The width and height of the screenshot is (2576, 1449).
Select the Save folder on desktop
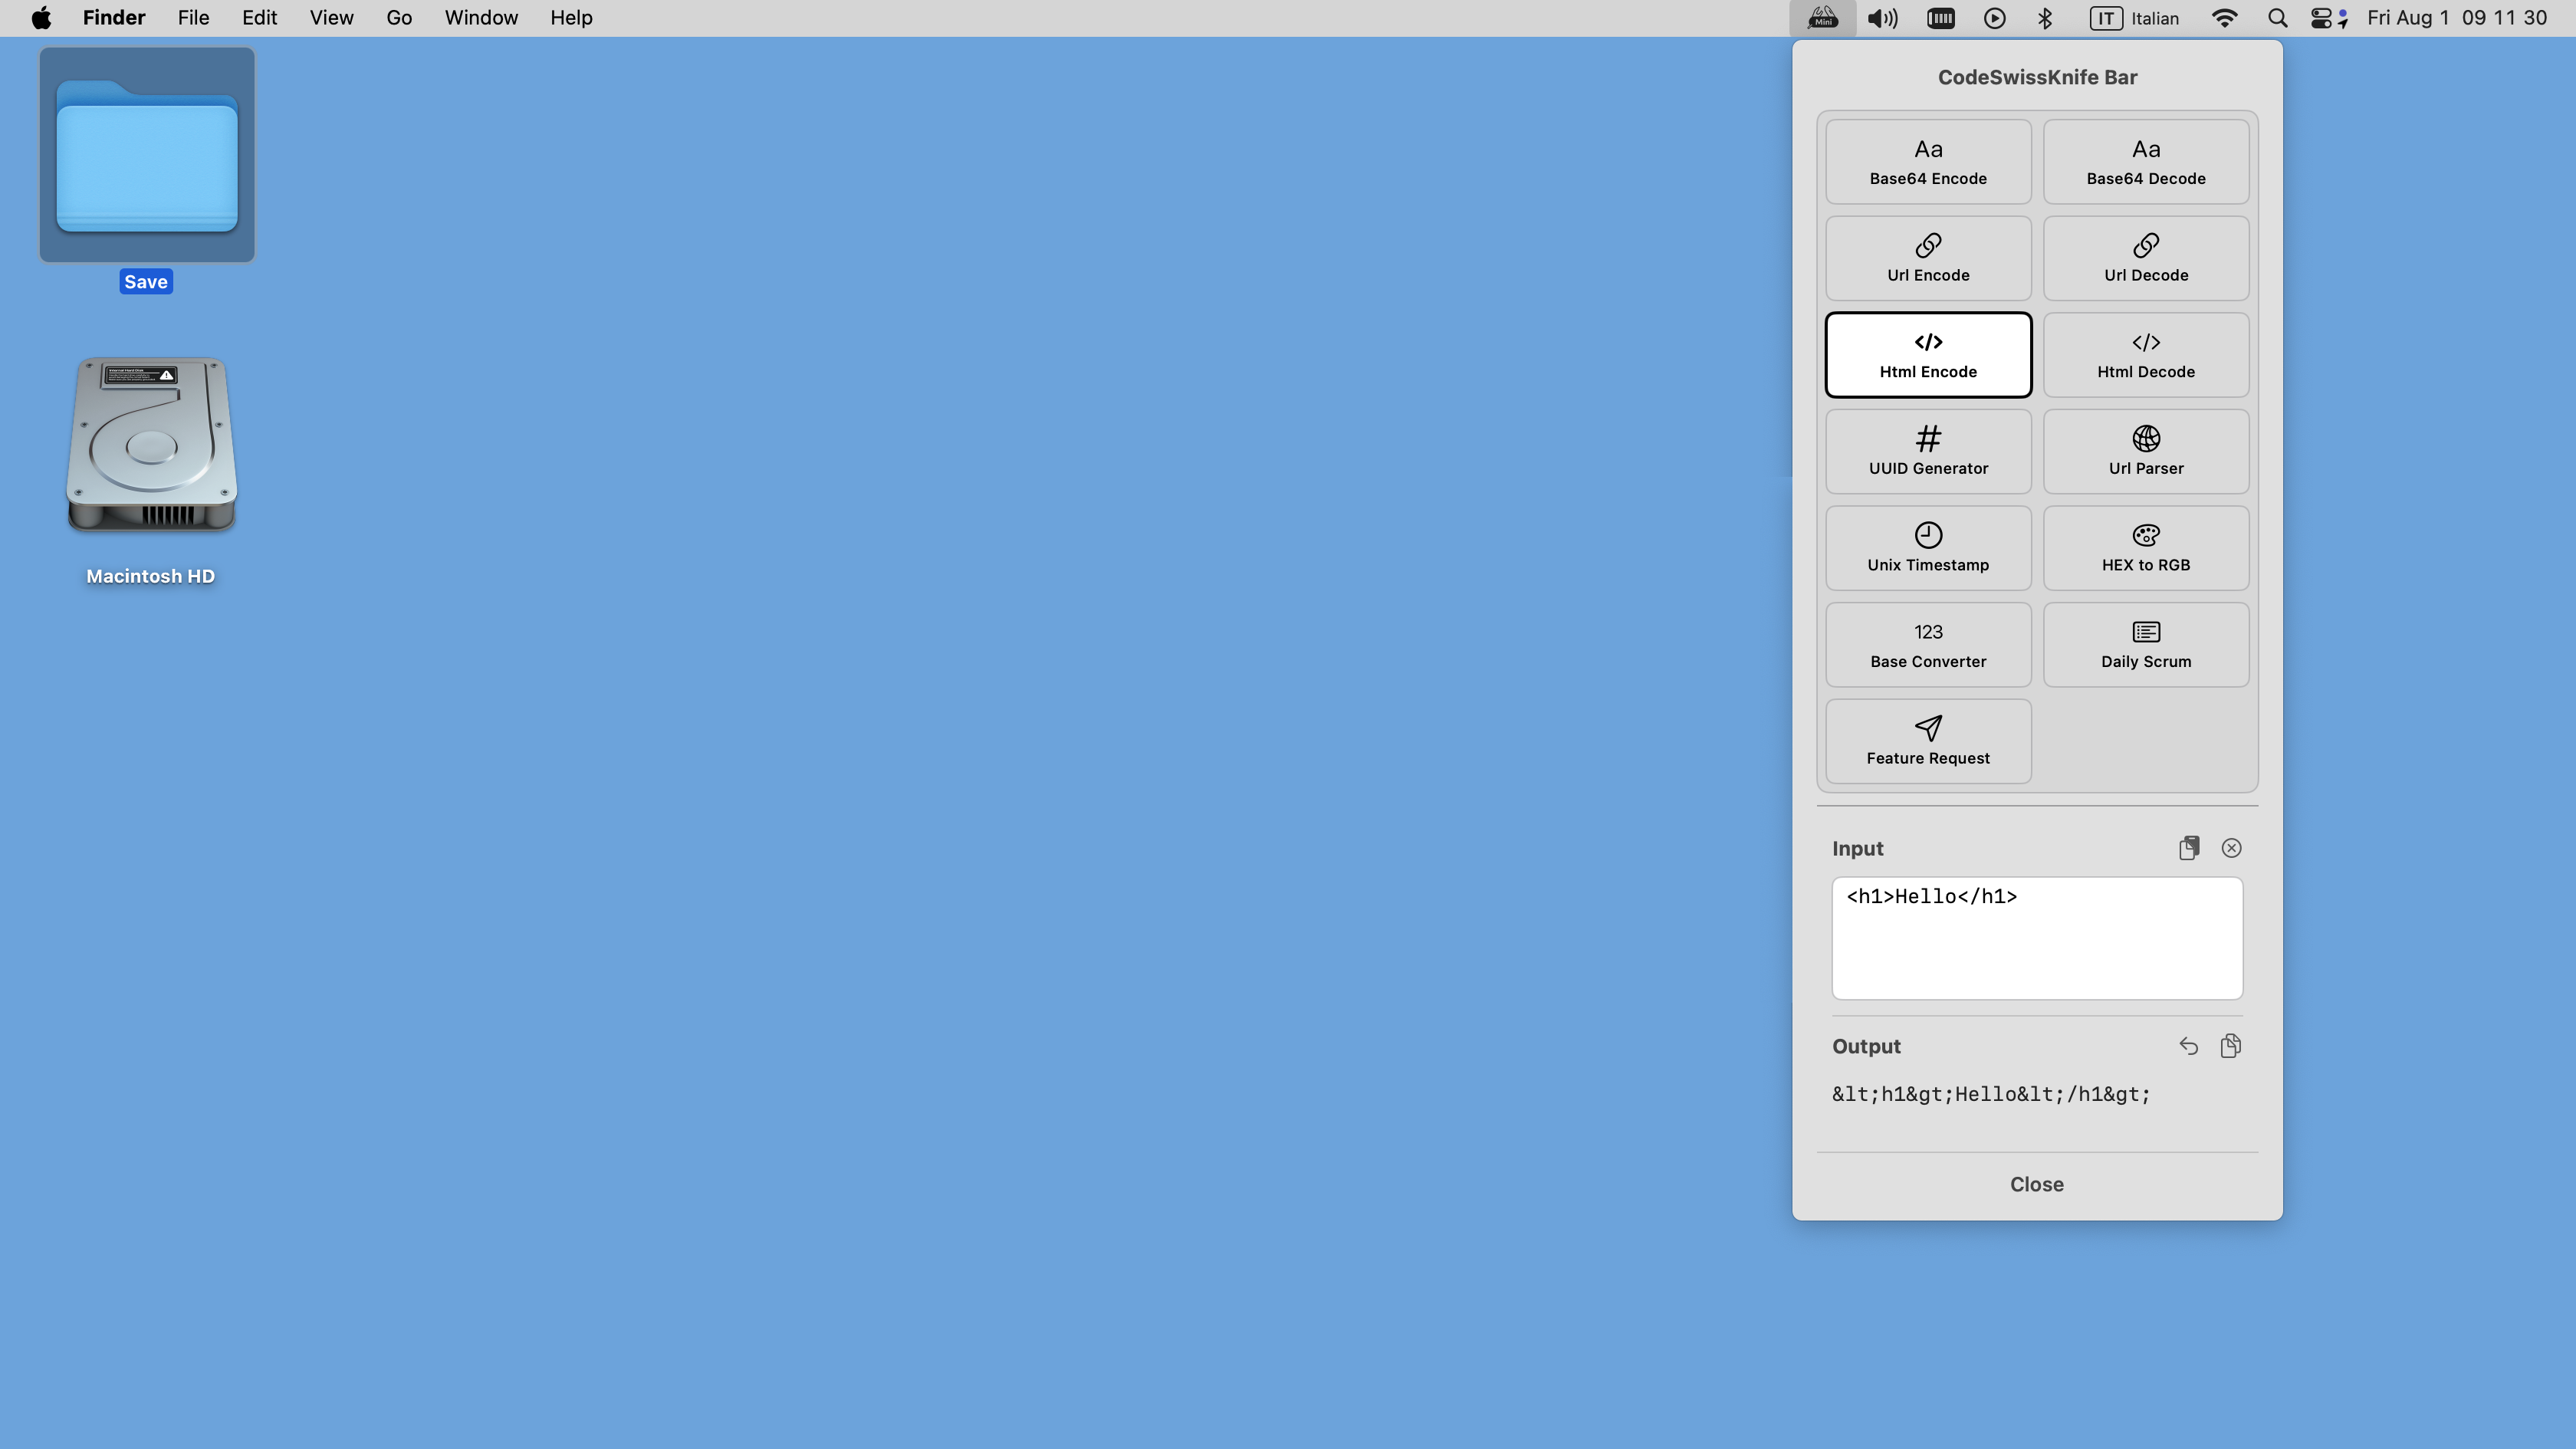[147, 155]
